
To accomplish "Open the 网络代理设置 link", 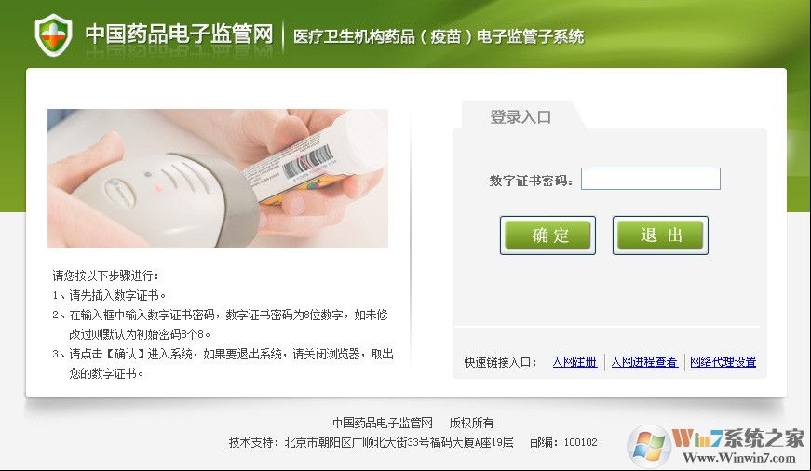I will click(723, 362).
